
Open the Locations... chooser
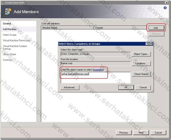click(141, 63)
